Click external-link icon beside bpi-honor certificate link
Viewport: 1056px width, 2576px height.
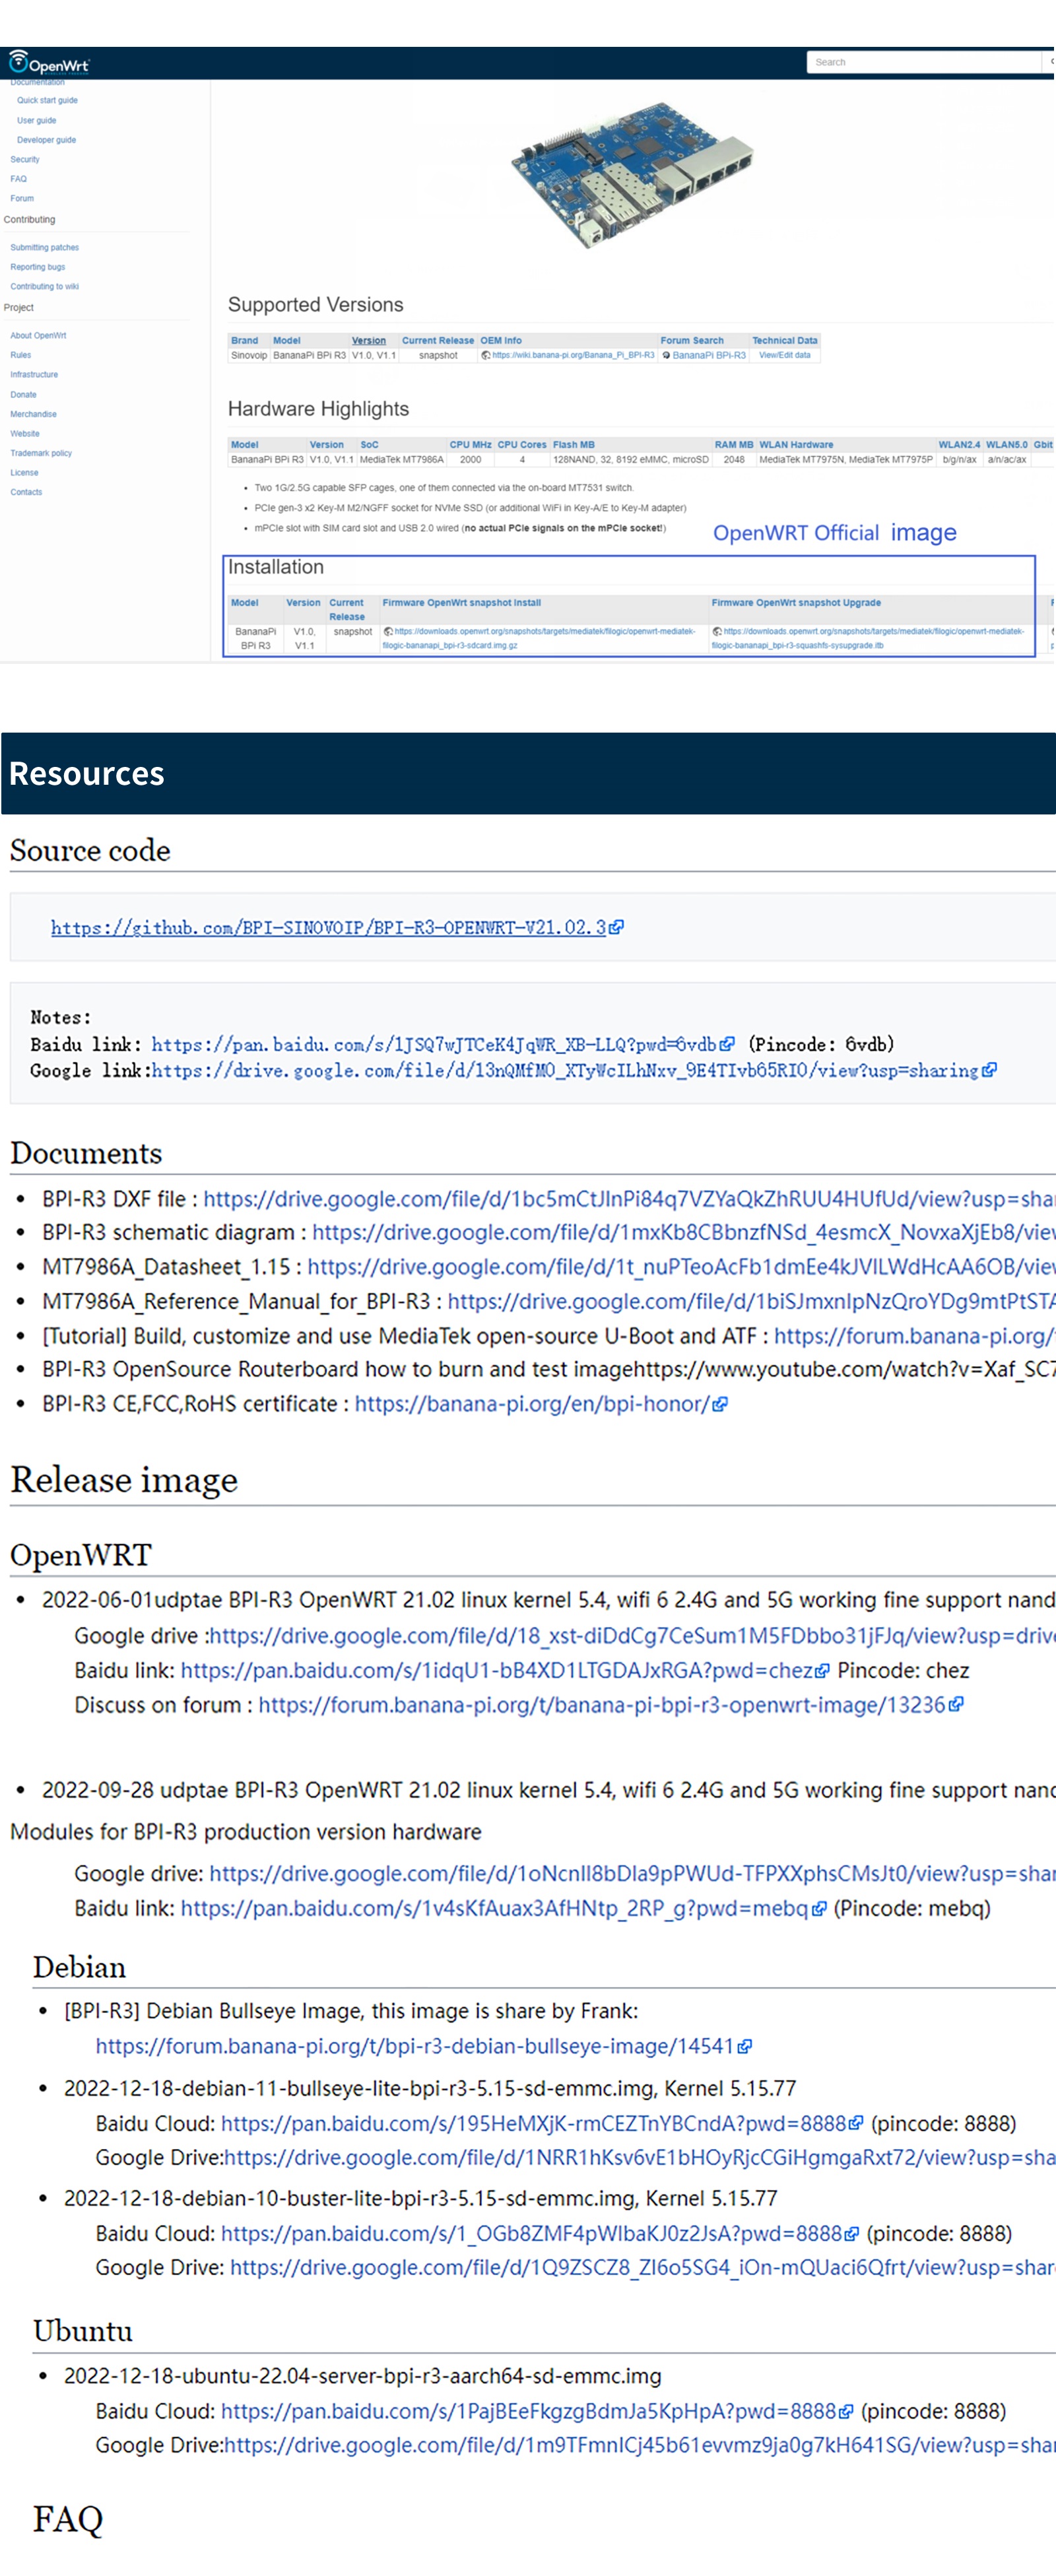coord(720,1404)
